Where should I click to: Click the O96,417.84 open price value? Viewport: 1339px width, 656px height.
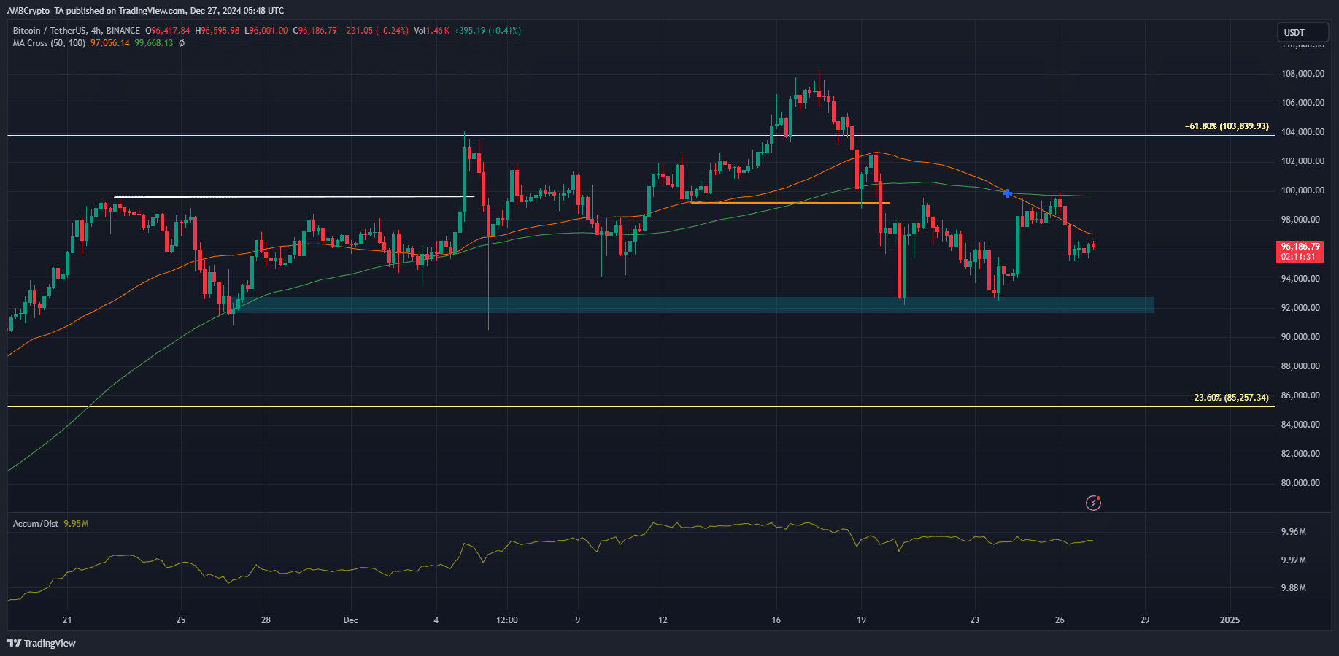167,31
